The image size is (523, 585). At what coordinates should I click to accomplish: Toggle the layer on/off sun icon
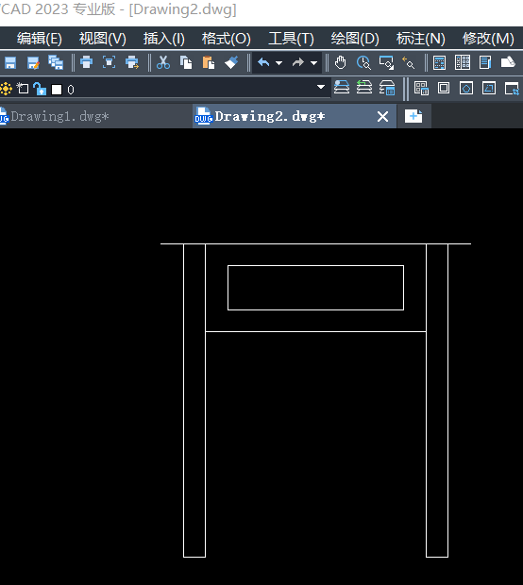pyautogui.click(x=6, y=89)
